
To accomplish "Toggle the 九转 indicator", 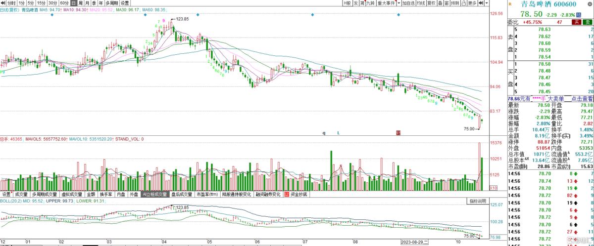I will (x=371, y=3).
